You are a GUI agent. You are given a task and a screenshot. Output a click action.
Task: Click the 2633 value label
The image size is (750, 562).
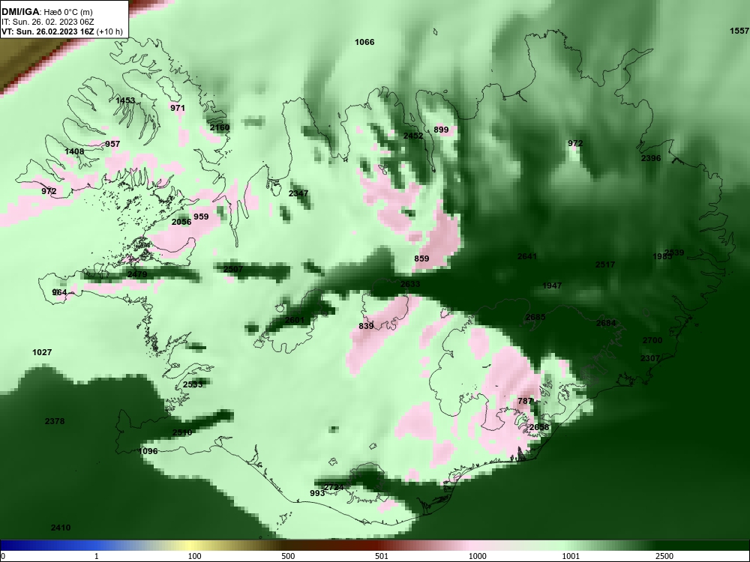point(410,284)
